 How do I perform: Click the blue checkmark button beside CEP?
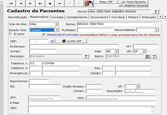point(52,41)
